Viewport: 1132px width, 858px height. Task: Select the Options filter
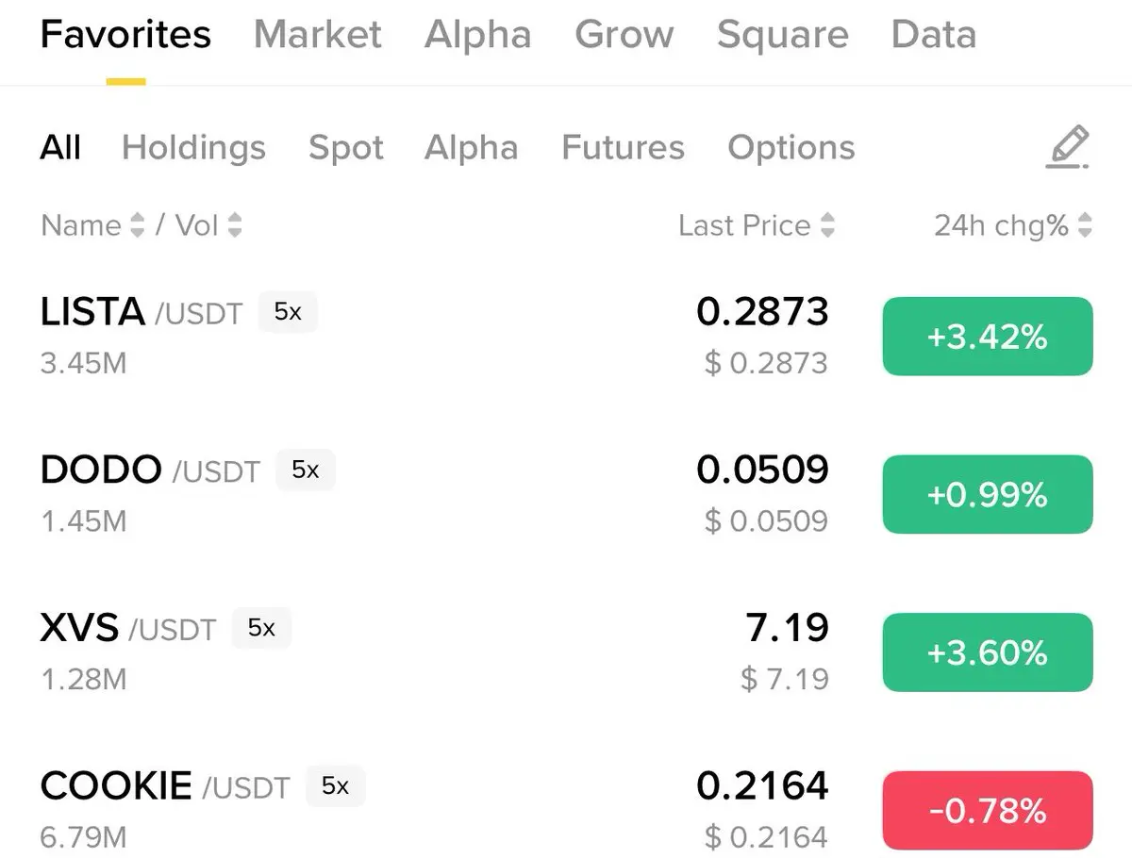tap(791, 148)
